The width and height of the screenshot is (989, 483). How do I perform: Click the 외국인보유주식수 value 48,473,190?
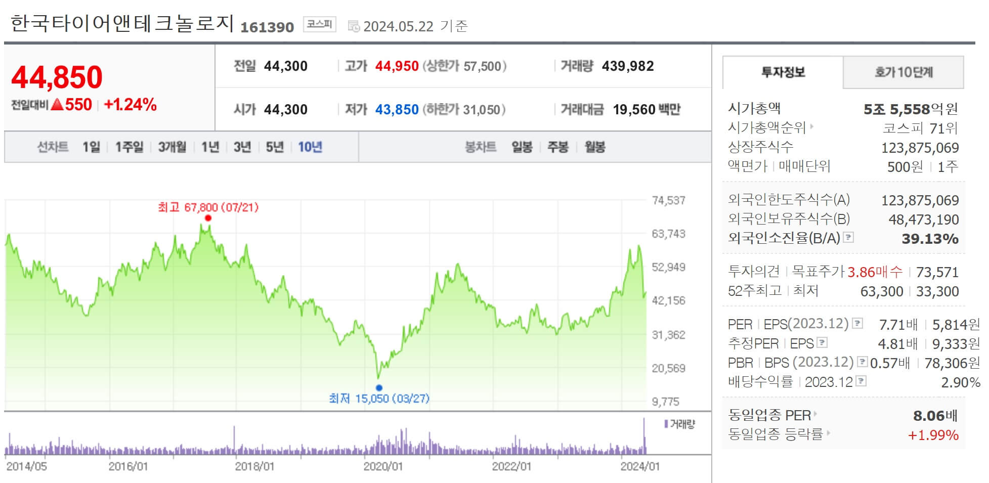pyautogui.click(x=924, y=219)
